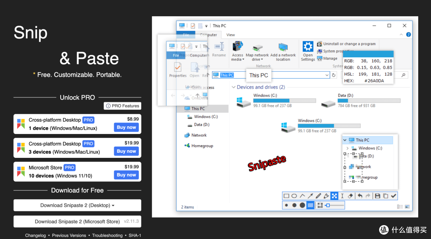Viewport: 431px width, 239px height.
Task: Select Network in navigation pane
Action: (195, 135)
